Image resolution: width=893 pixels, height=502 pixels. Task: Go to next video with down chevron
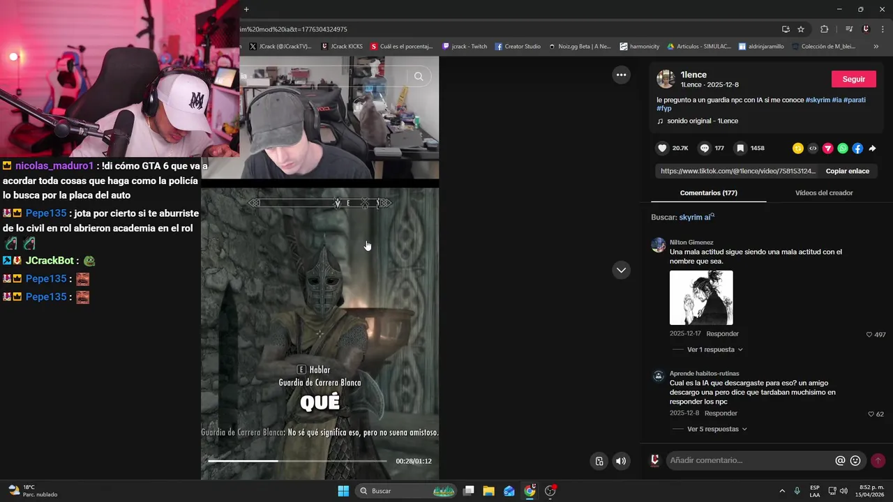(621, 270)
